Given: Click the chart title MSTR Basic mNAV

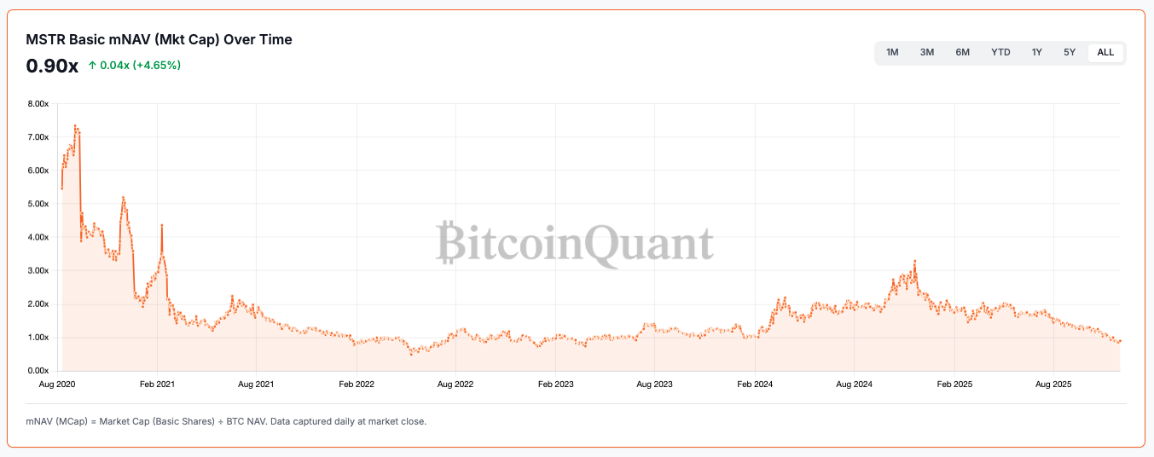Looking at the screenshot, I should coord(159,39).
